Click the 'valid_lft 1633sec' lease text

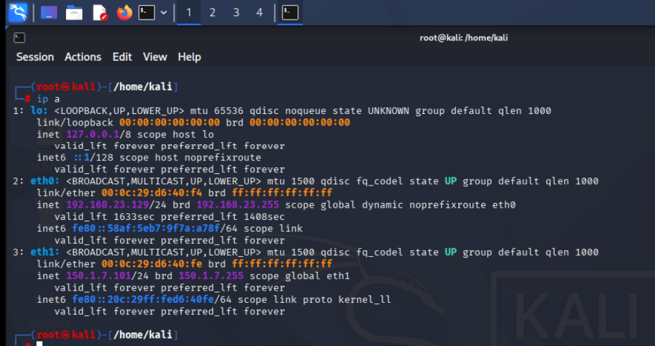(105, 217)
